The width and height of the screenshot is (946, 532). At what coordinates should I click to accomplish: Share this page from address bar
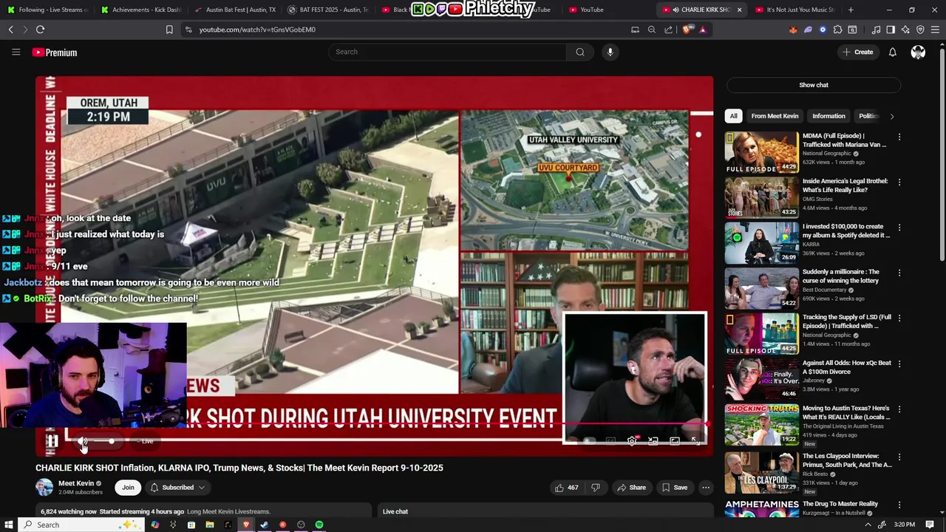668,30
